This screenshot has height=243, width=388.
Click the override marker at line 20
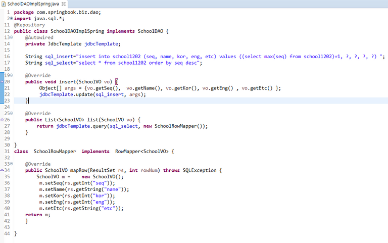coord(2,82)
